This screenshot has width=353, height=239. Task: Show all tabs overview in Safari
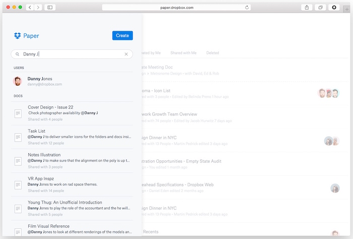[320, 8]
